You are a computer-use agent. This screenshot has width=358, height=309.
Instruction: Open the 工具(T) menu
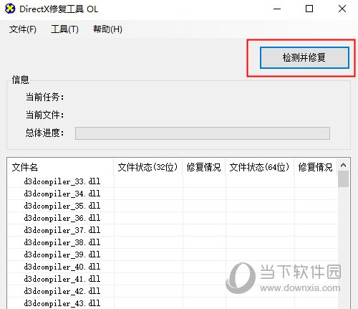(x=64, y=29)
